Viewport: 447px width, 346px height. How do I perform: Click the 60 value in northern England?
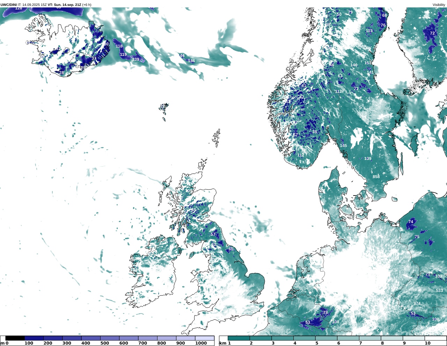(231, 249)
